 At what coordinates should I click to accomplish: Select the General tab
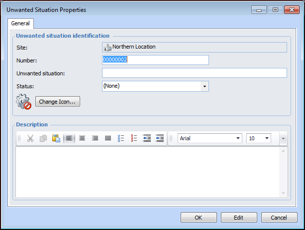(20, 23)
